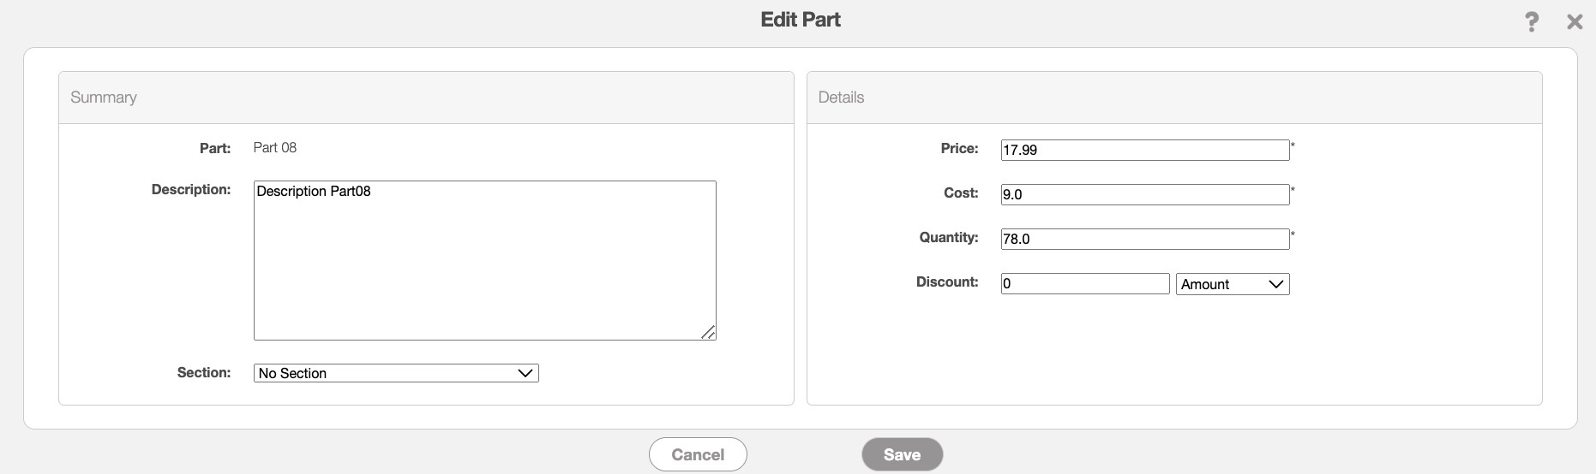Focus the Price input field

[1144, 150]
